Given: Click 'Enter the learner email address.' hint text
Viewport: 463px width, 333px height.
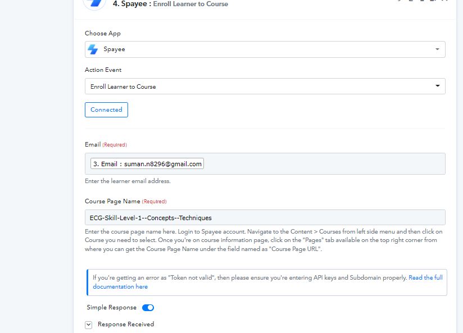Looking at the screenshot, I should coord(128,181).
